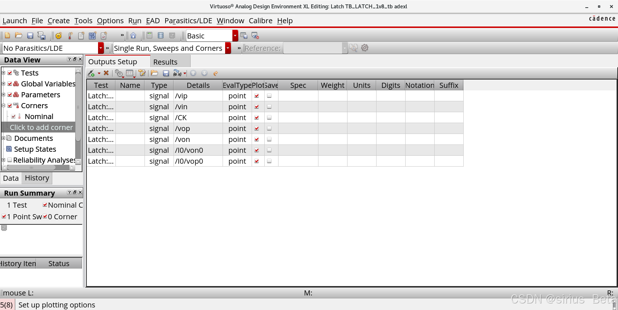Click the grey settings gear after Reference
The width and height of the screenshot is (618, 310).
click(x=365, y=48)
